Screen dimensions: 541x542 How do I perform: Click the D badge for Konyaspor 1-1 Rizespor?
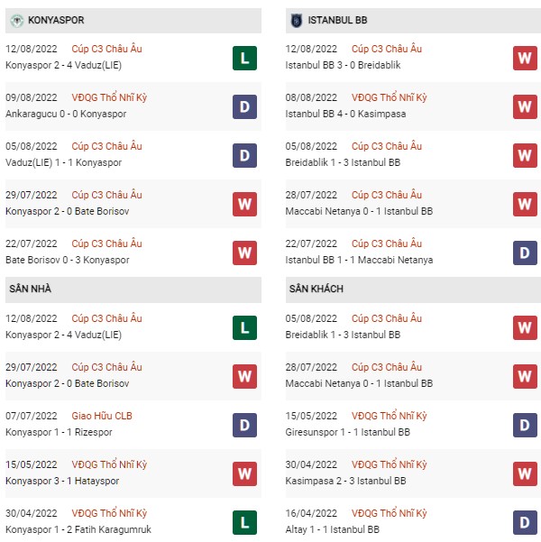244,425
